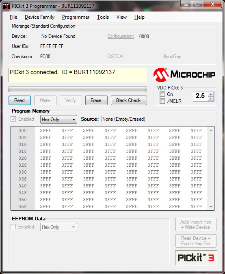
Task: Click the Checksum value FC00
Action: click(x=45, y=57)
